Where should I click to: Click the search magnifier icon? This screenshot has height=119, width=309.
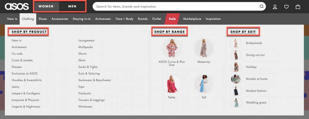tap(262, 7)
